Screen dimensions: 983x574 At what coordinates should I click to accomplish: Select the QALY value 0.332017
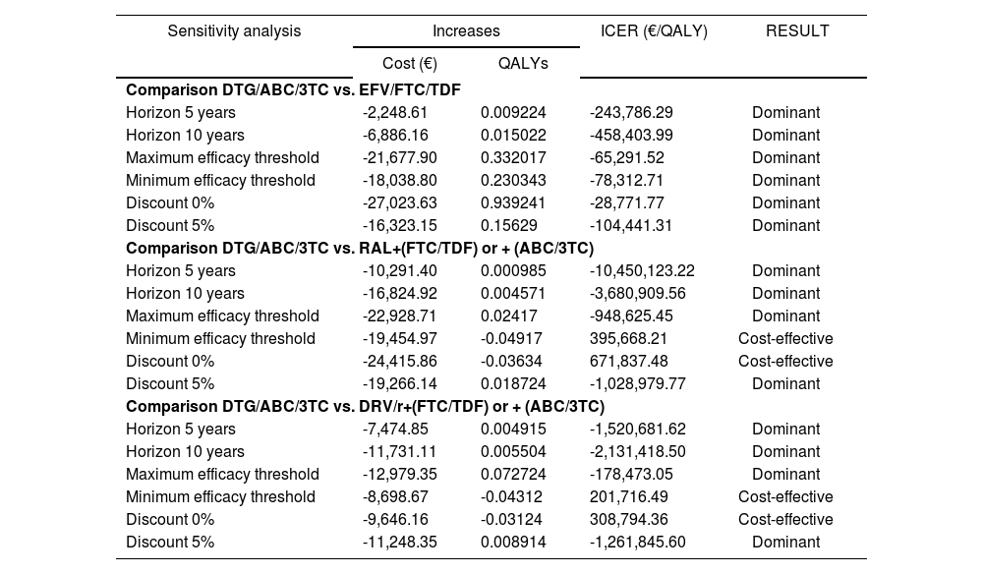(x=513, y=158)
